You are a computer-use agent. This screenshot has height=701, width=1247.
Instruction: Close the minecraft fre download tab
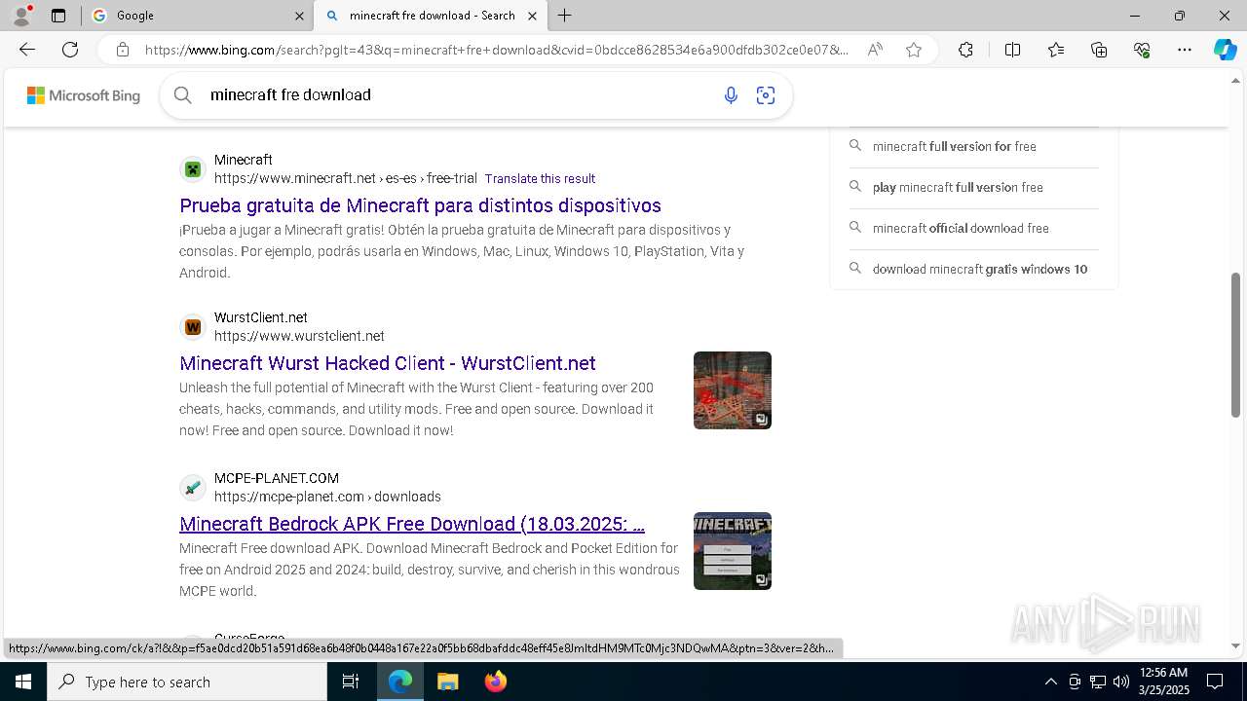pyautogui.click(x=532, y=16)
